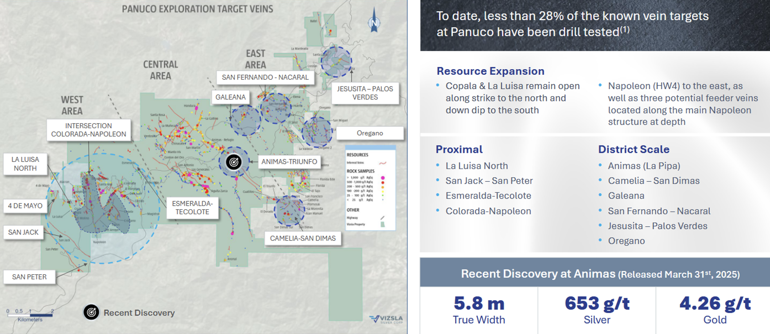The height and width of the screenshot is (334, 770).
Task: Click the north arrow compass icon
Action: tap(374, 22)
